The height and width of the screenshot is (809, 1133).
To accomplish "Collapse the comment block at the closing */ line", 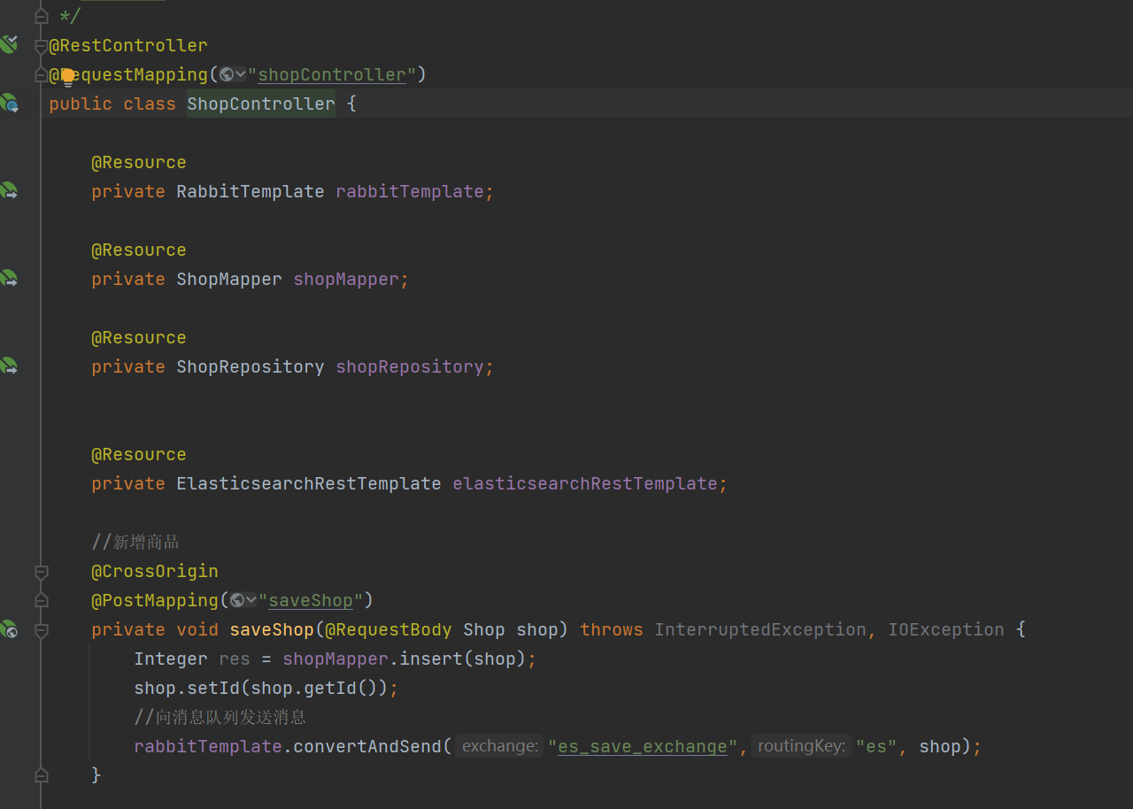I will click(x=41, y=16).
